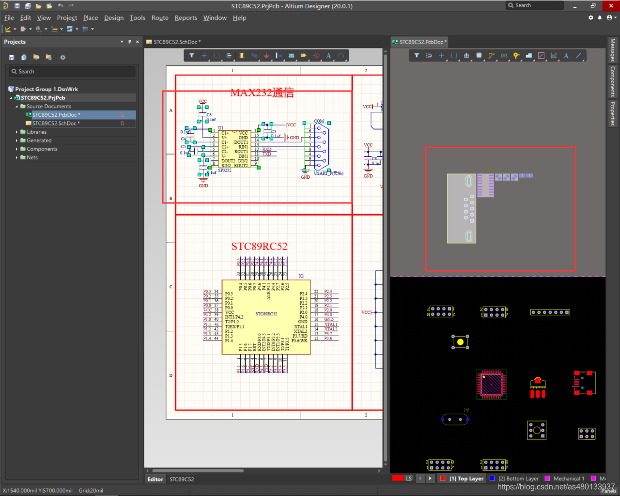Open the File menu

point(9,17)
